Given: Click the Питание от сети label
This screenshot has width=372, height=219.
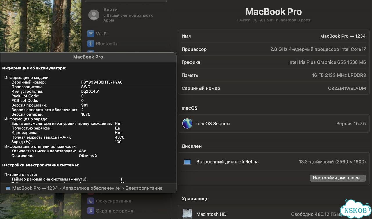Looking at the screenshot, I should point(21,175).
